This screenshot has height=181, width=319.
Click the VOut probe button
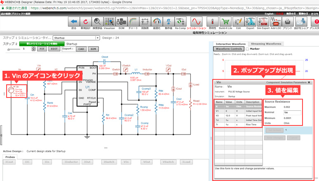[146, 162]
